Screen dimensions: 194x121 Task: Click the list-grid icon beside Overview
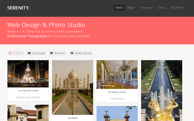[51, 53]
